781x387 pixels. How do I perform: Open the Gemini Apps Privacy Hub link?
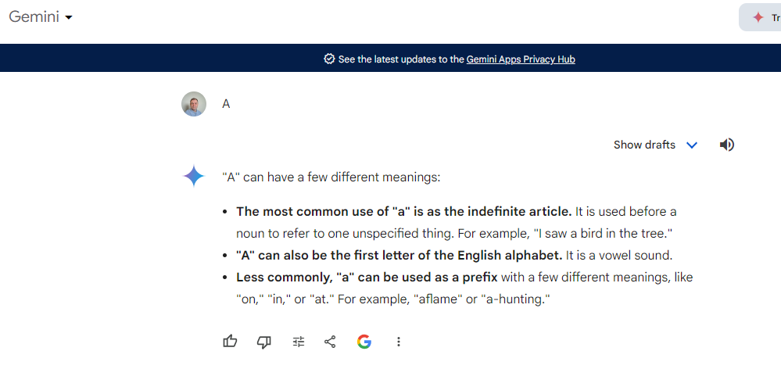pos(521,59)
